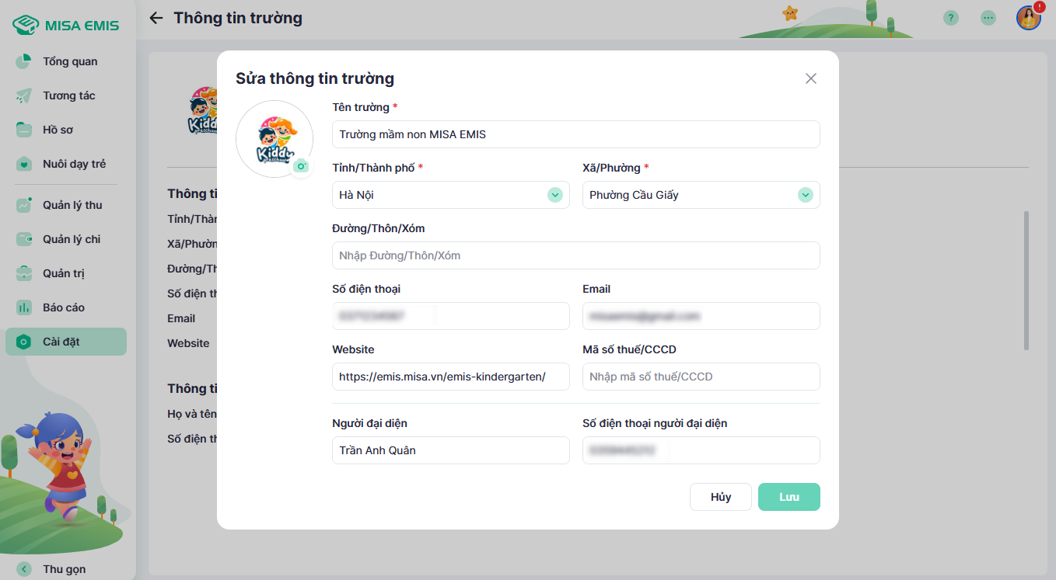
Task: Go to Nuôi dạy trẻ menu
Action: click(74, 164)
